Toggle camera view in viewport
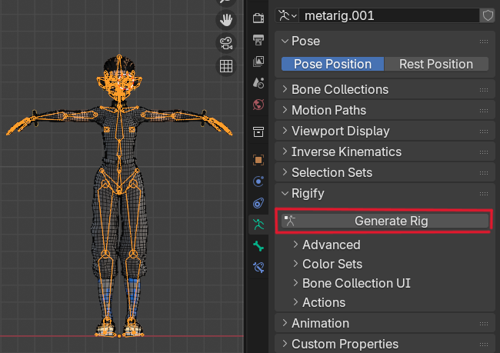The height and width of the screenshot is (353, 500). (x=226, y=42)
